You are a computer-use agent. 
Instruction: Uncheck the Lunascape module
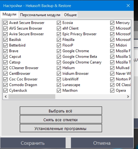[59, 85]
